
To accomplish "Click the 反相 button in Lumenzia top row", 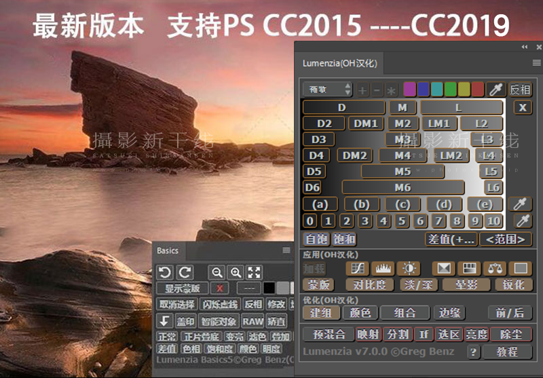I will point(520,90).
